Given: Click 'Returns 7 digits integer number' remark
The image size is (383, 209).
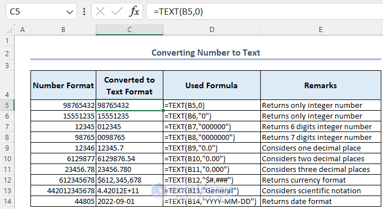Looking at the screenshot, I should tap(320, 138).
